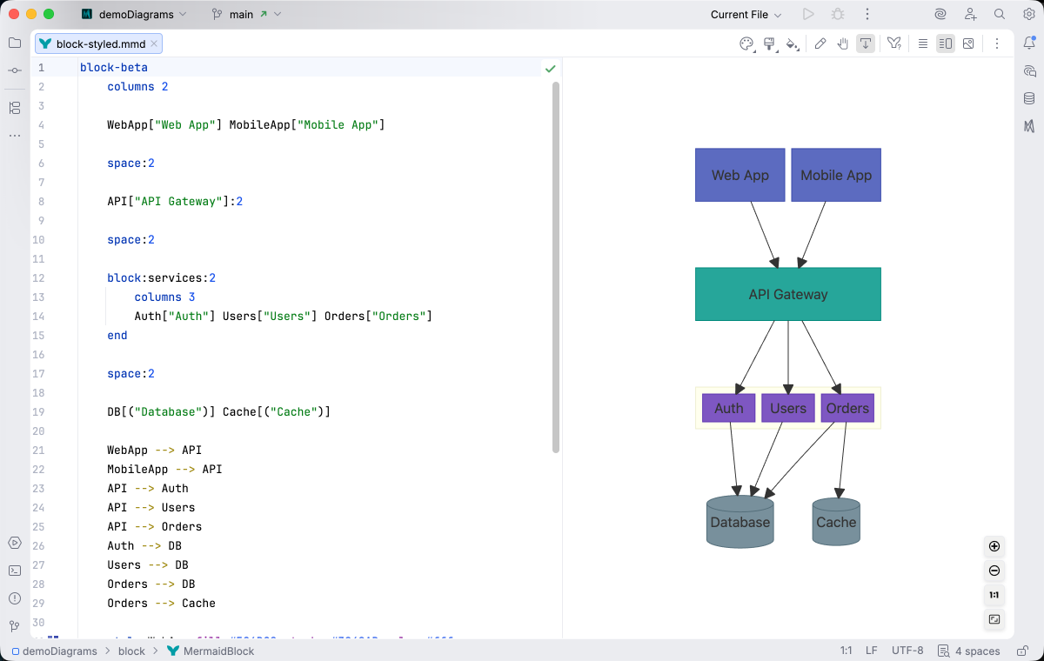The height and width of the screenshot is (661, 1044).
Task: Open the Database tool window
Action: point(1029,98)
